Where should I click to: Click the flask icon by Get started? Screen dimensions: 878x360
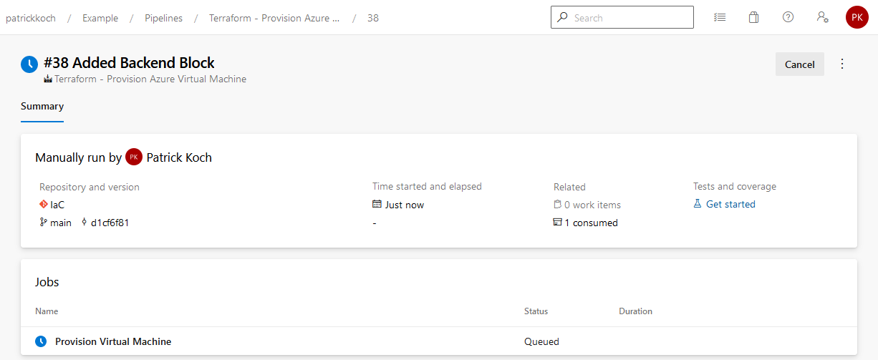(x=698, y=204)
